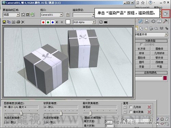Toggle the alpha channel display
This screenshot has height=128, width=171.
[x=57, y=22]
